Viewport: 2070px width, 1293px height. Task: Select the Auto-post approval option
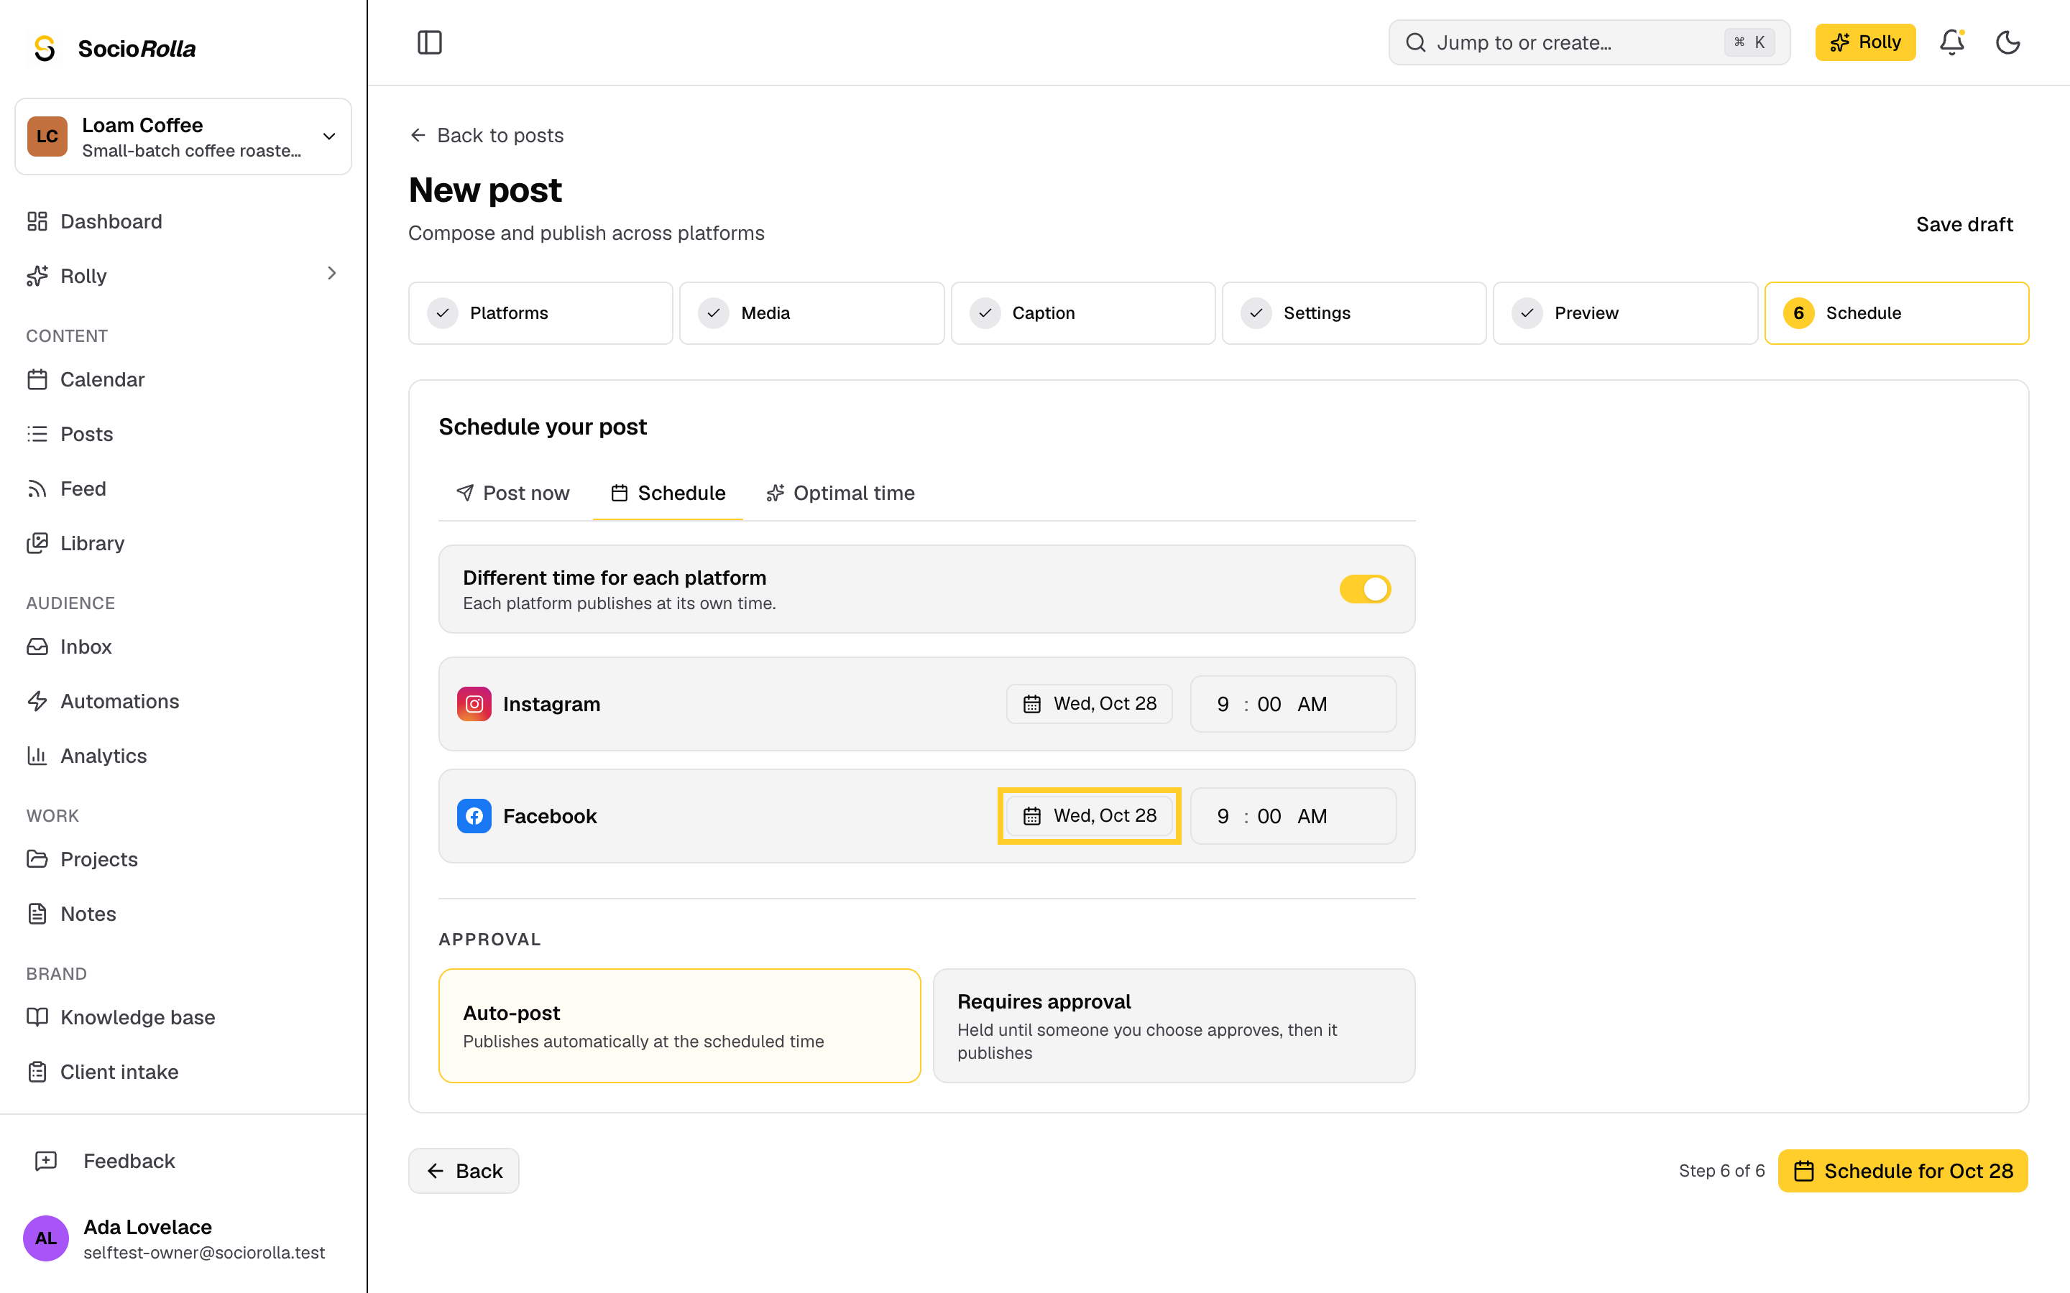[679, 1025]
